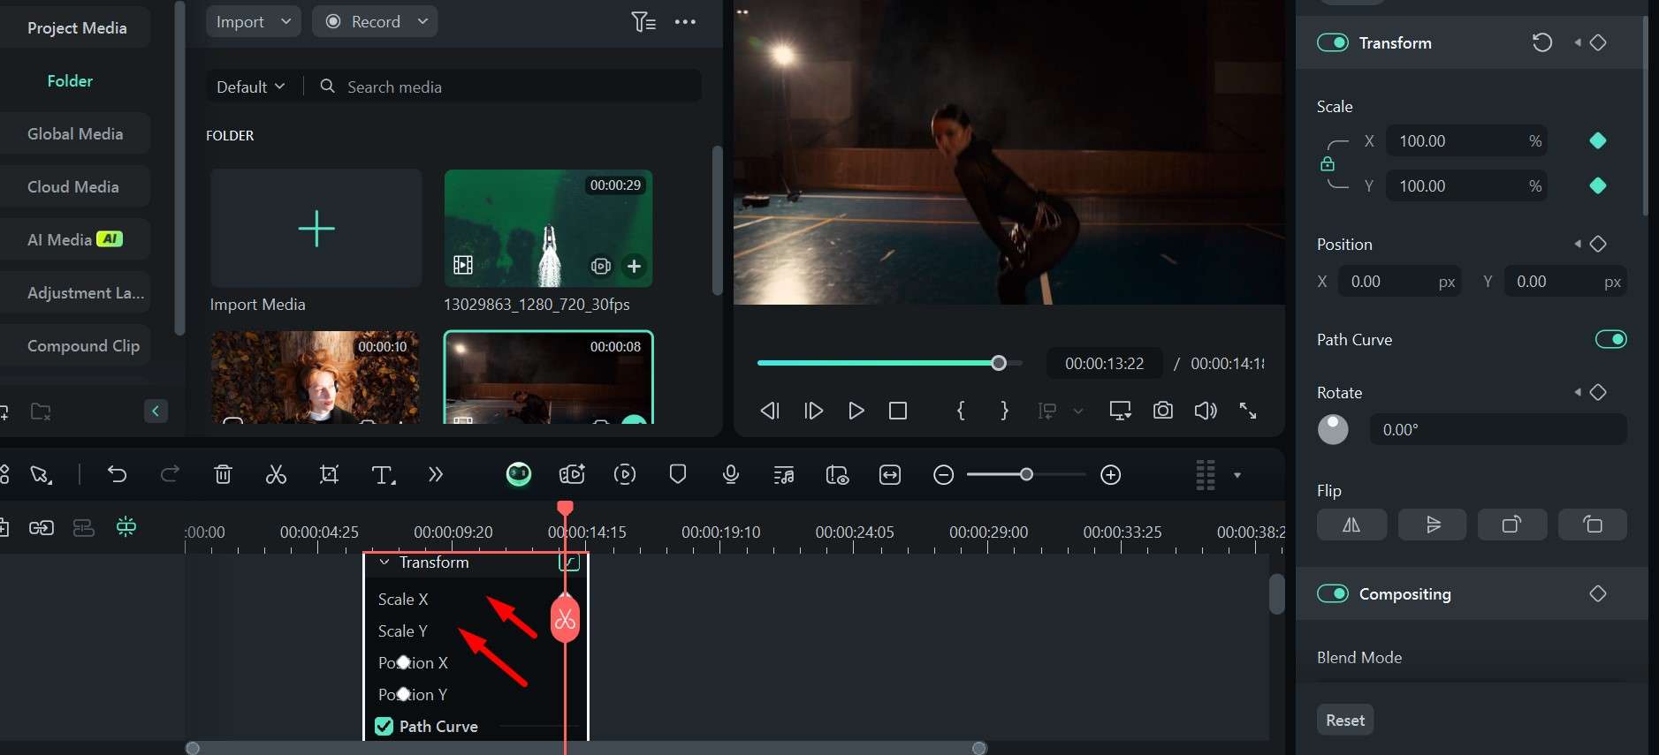Take a snapshot with camera icon

1163,411
